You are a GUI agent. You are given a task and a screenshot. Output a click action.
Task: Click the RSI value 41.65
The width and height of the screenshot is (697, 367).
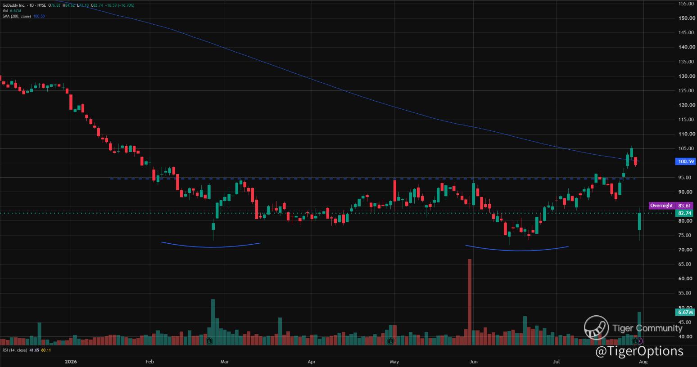34,350
